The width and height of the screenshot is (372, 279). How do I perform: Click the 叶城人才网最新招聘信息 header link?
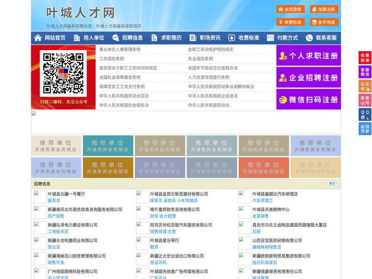(x=69, y=26)
